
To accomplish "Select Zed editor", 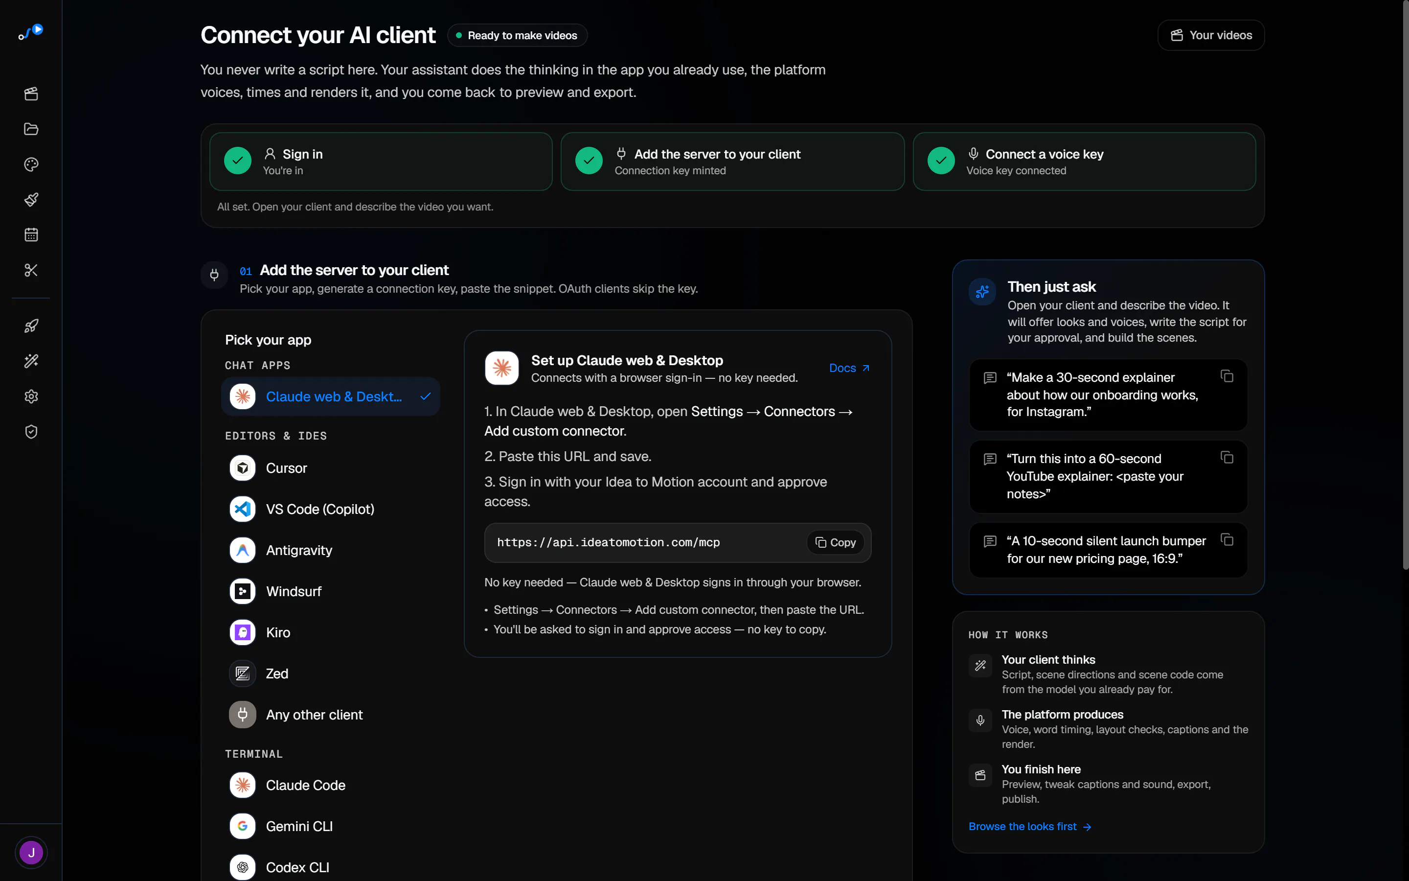I will point(331,673).
